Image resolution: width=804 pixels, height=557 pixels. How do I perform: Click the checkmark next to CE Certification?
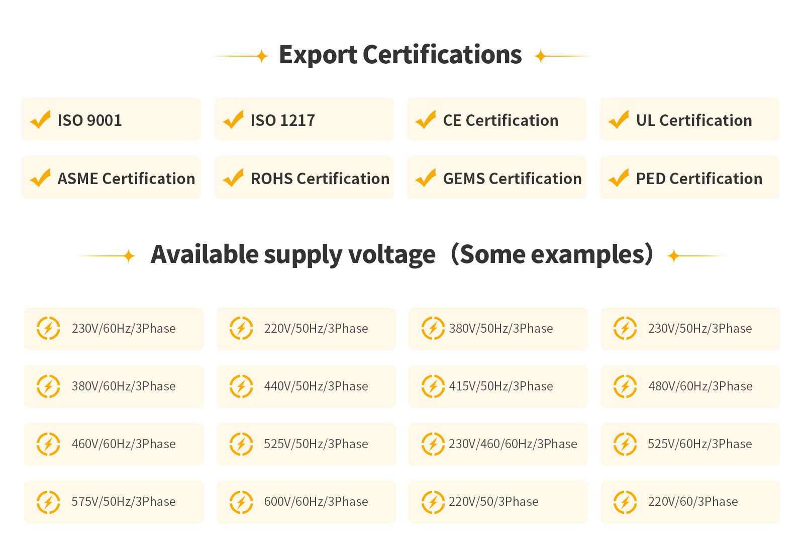click(x=426, y=120)
